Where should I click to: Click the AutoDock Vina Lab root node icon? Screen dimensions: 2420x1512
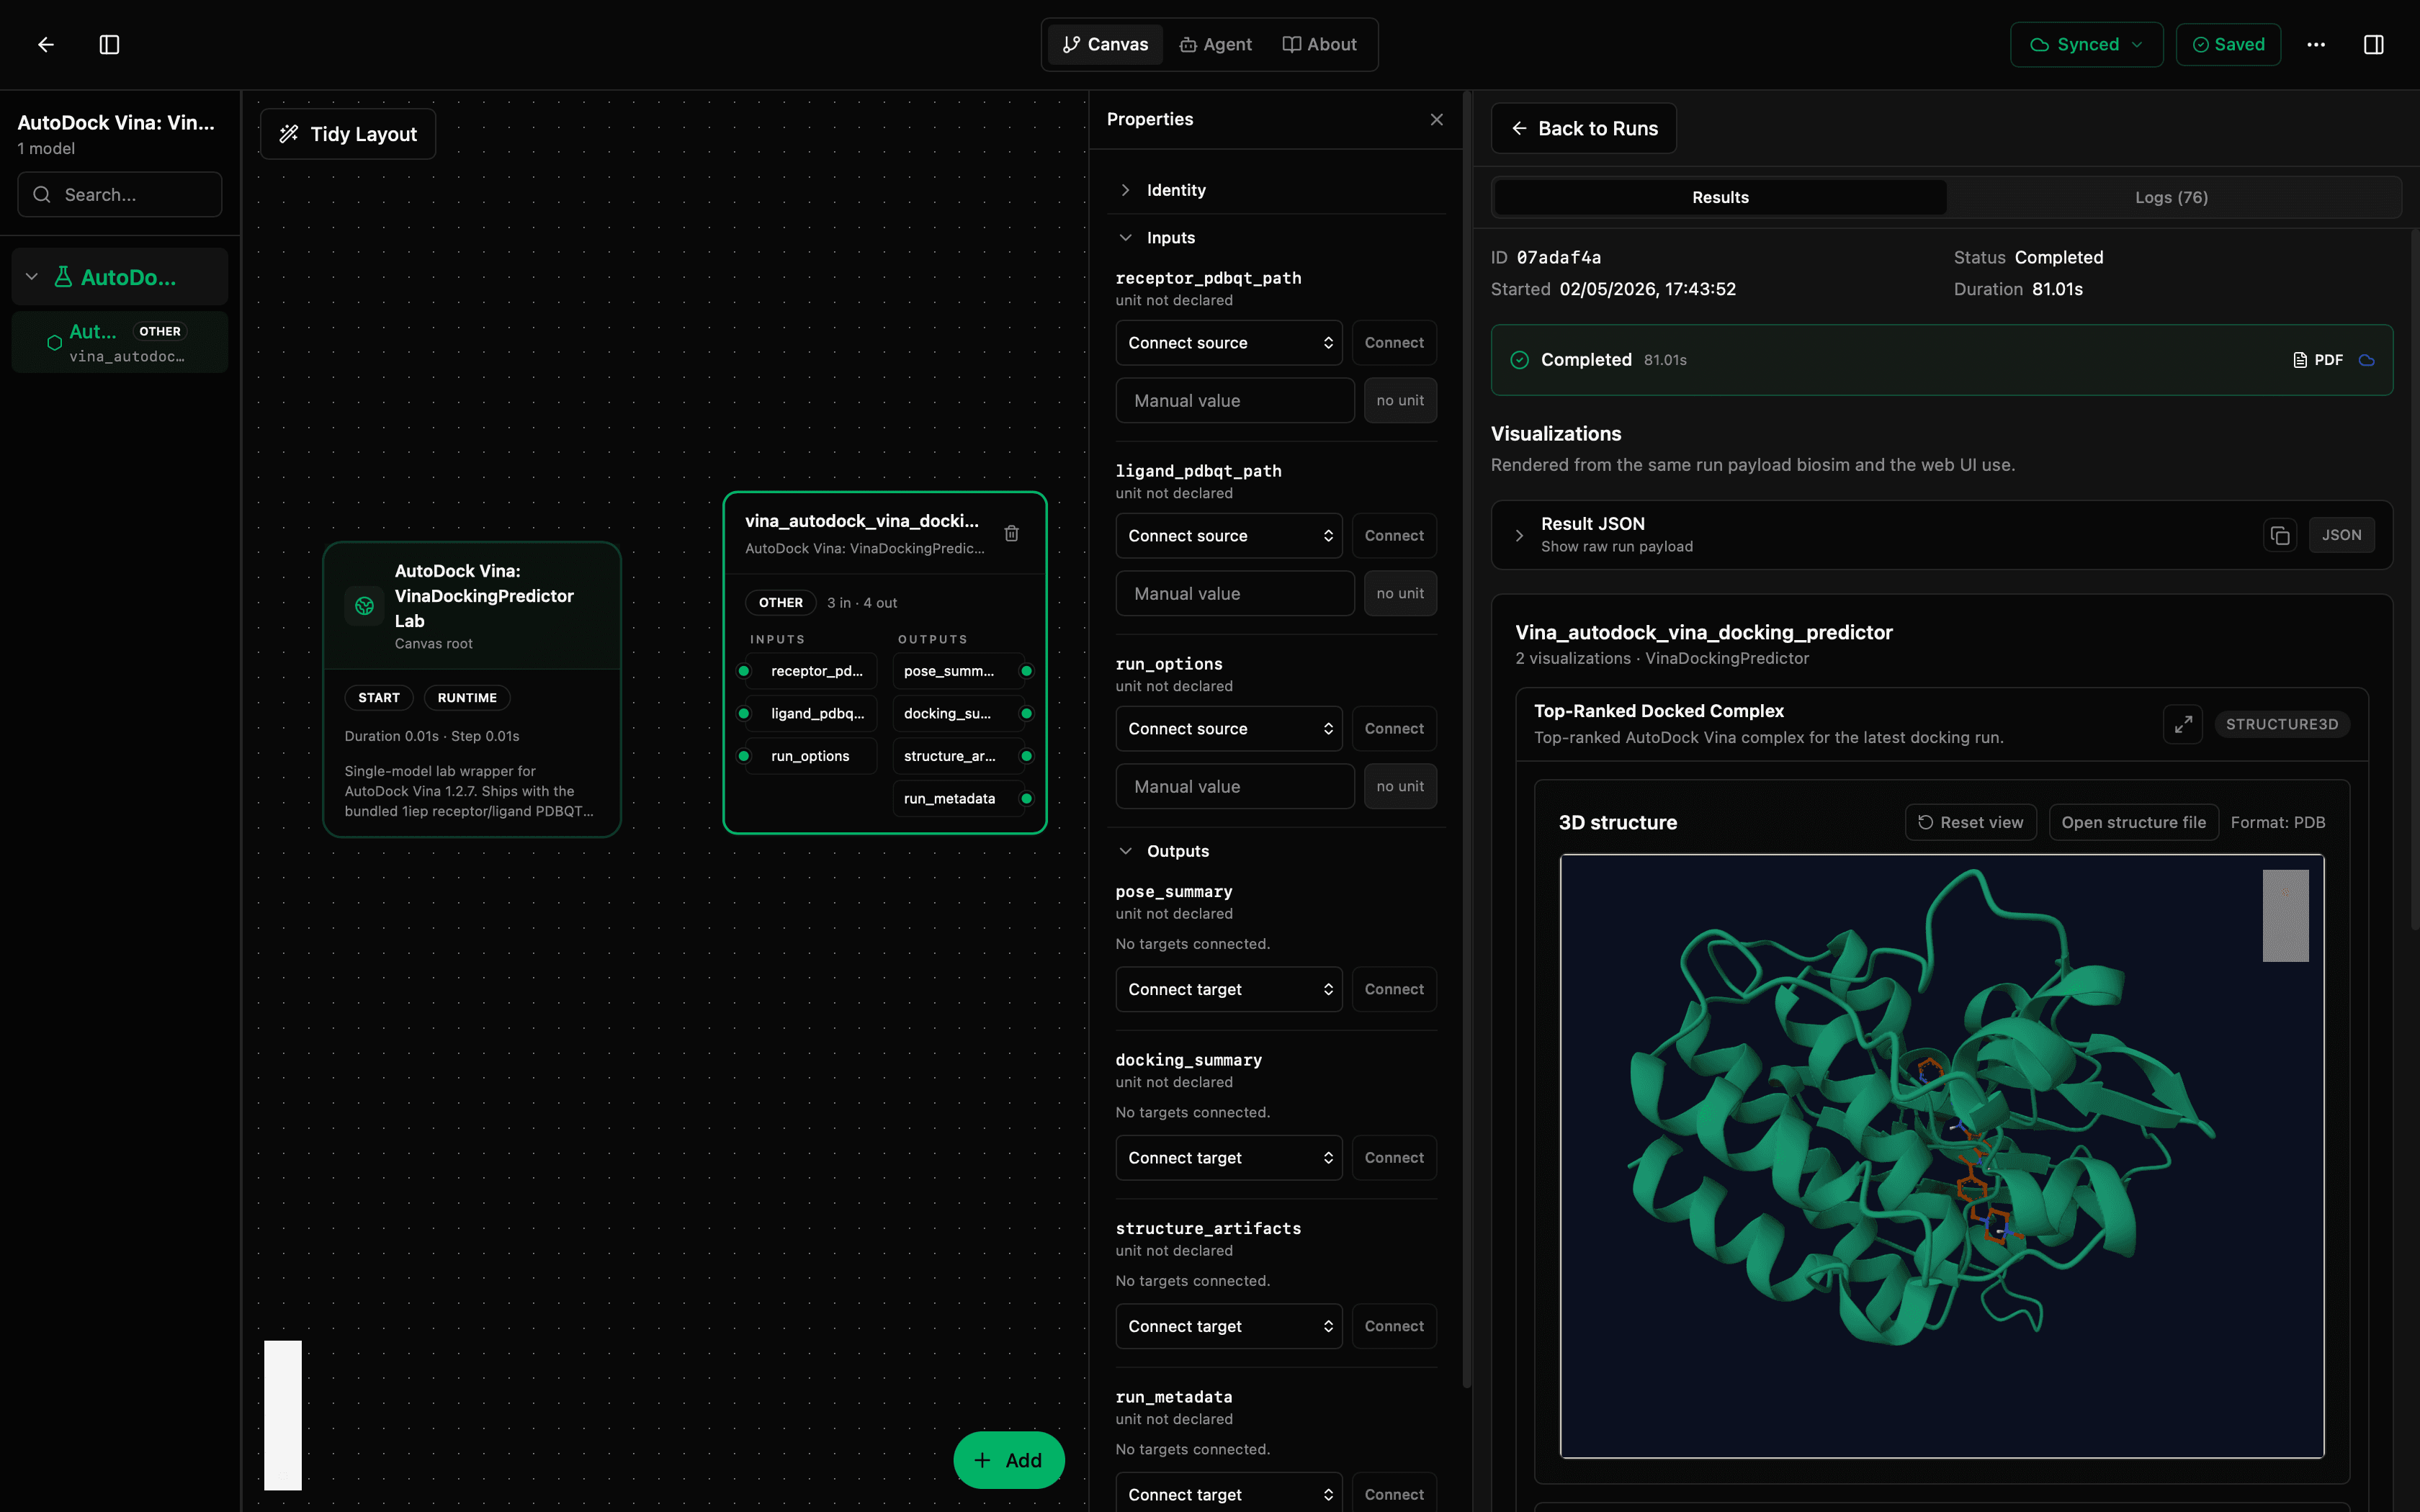365,605
